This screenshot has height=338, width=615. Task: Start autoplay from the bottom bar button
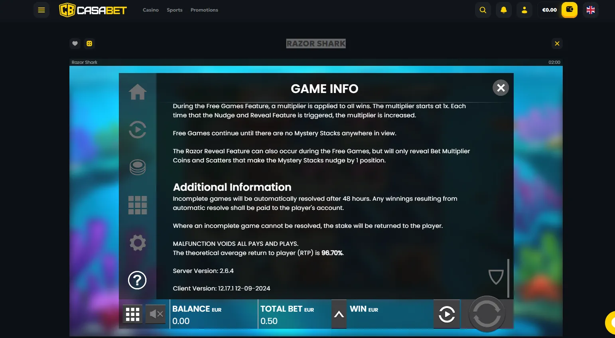447,314
